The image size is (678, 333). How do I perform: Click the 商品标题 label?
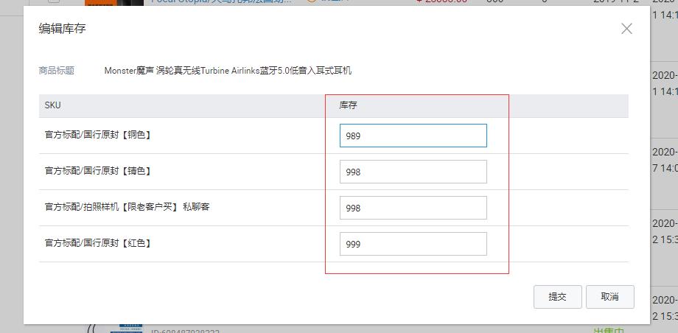point(56,71)
